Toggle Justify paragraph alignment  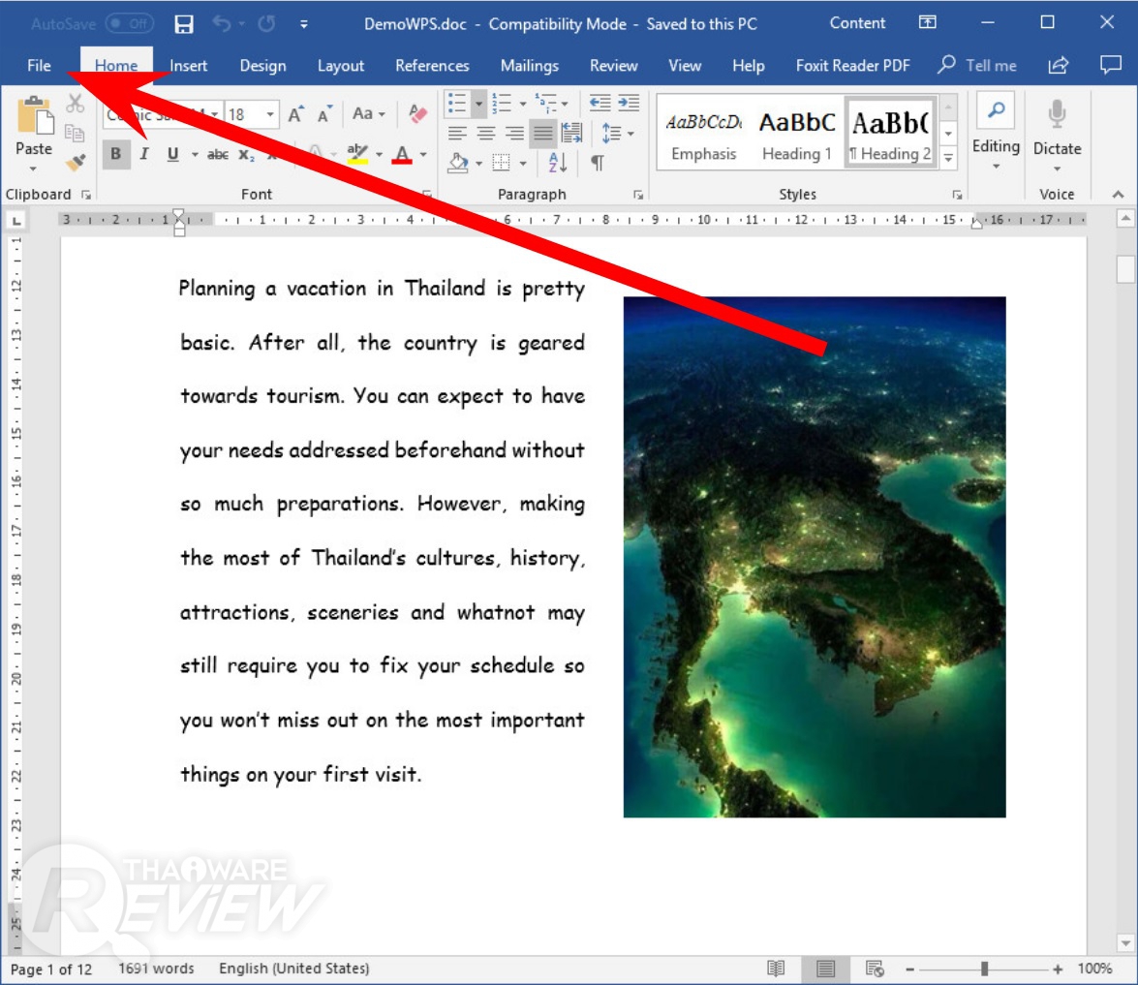point(542,133)
